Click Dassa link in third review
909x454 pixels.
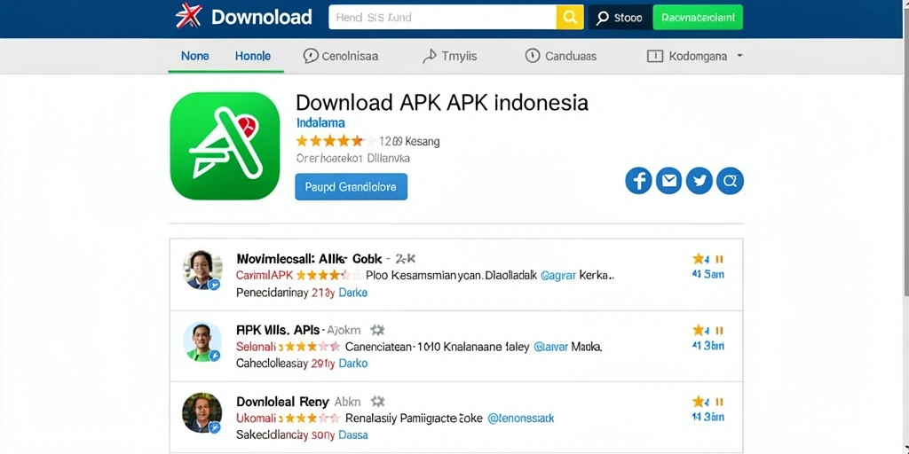[x=353, y=434]
